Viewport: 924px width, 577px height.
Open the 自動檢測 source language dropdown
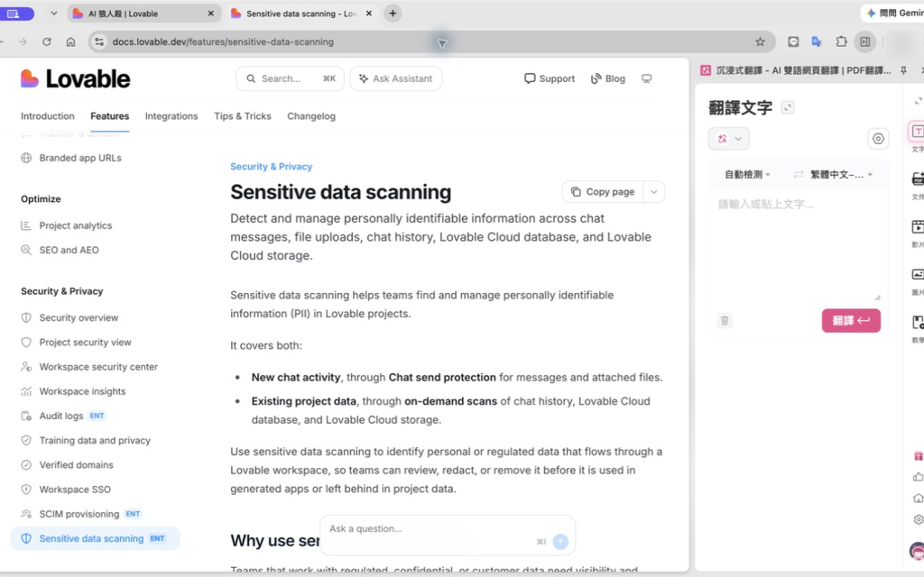[x=747, y=174]
